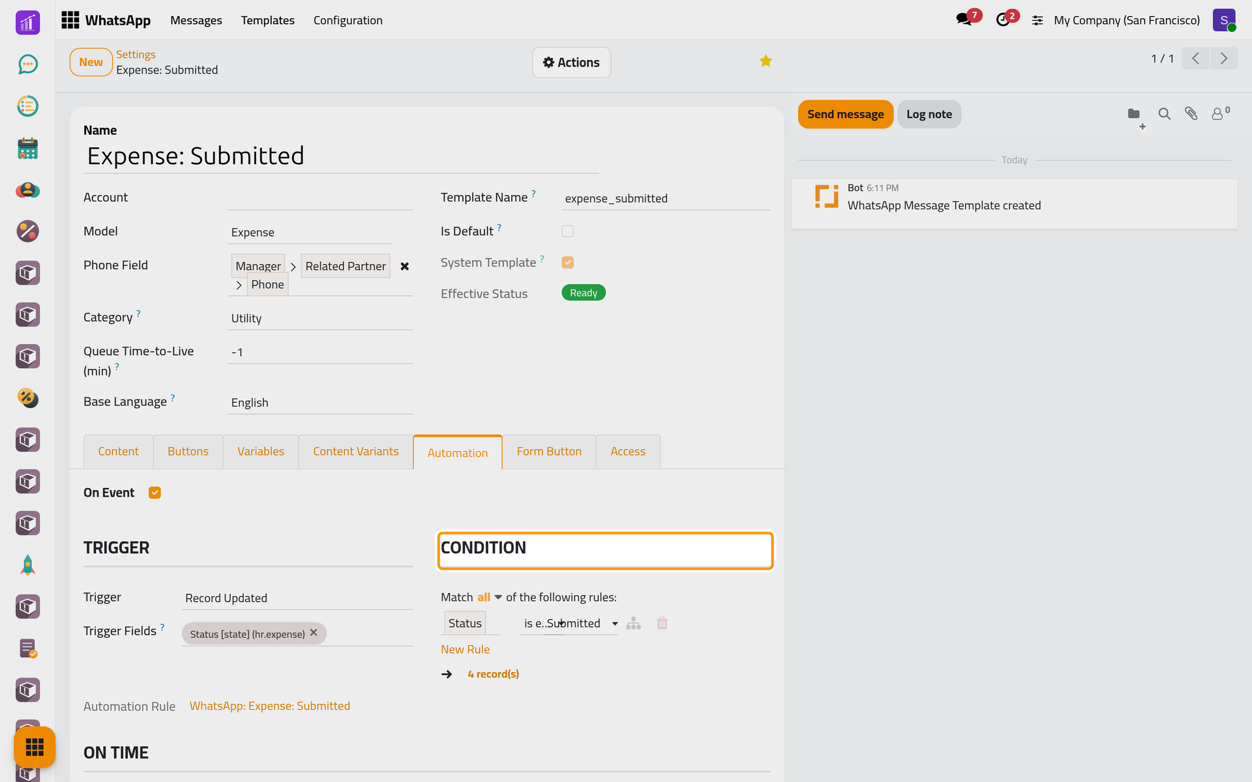Switch to the Content tab
1252x782 pixels.
pyautogui.click(x=118, y=452)
